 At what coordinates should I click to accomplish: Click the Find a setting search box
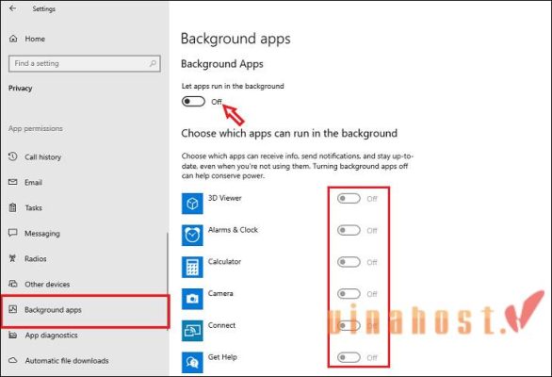(x=85, y=63)
